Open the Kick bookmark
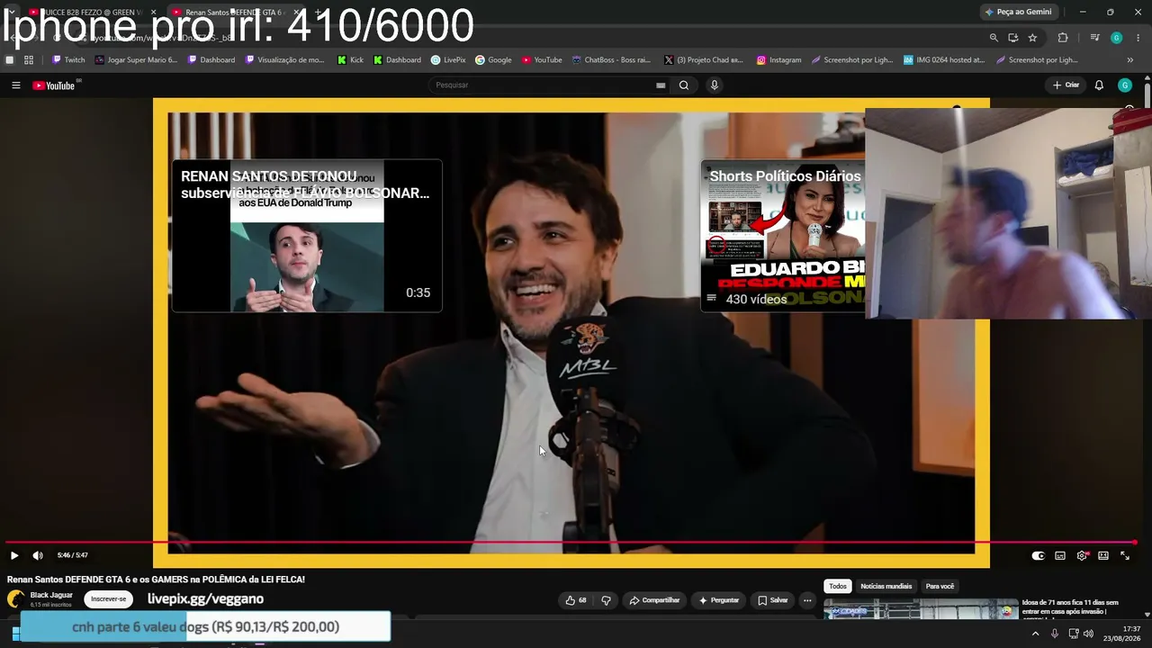 coord(350,60)
